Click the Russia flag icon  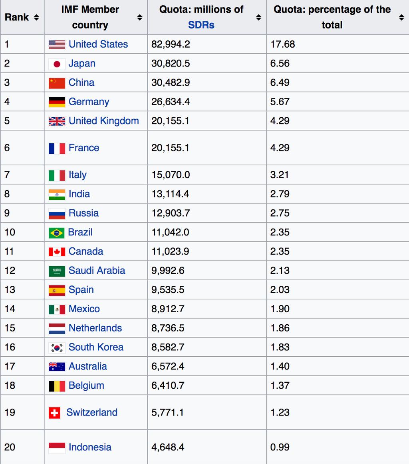[x=57, y=214]
